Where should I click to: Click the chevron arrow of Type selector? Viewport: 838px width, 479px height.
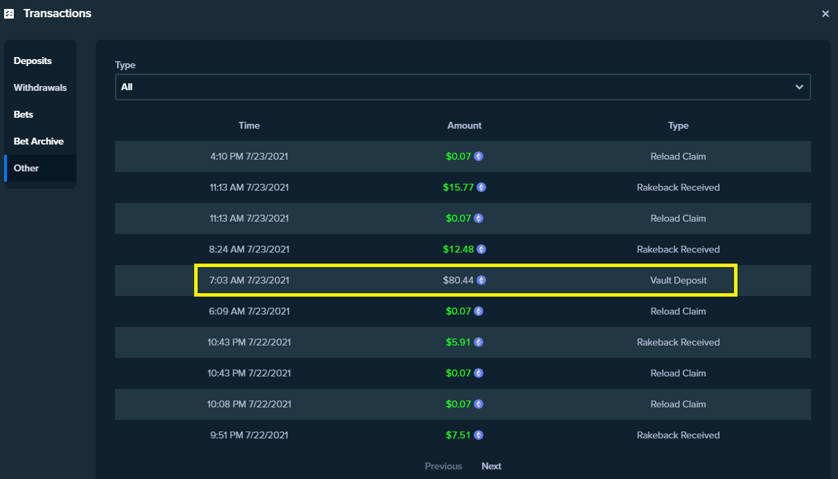(x=799, y=87)
